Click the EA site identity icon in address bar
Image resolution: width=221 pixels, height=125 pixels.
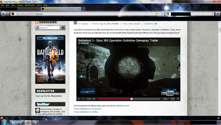tap(13, 14)
